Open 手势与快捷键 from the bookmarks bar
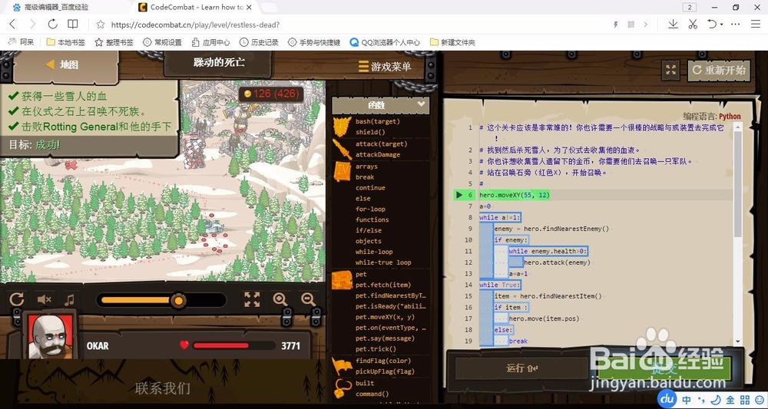768x409 pixels. coord(314,42)
